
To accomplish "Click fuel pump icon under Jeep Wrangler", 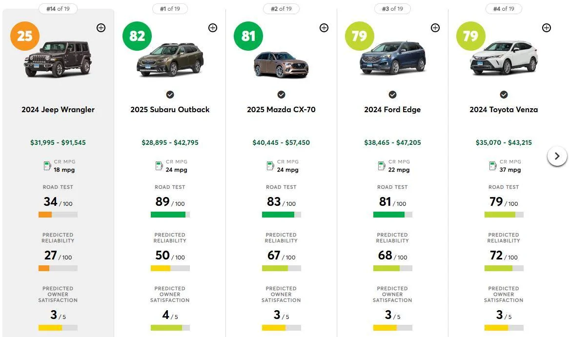I will click(x=47, y=166).
